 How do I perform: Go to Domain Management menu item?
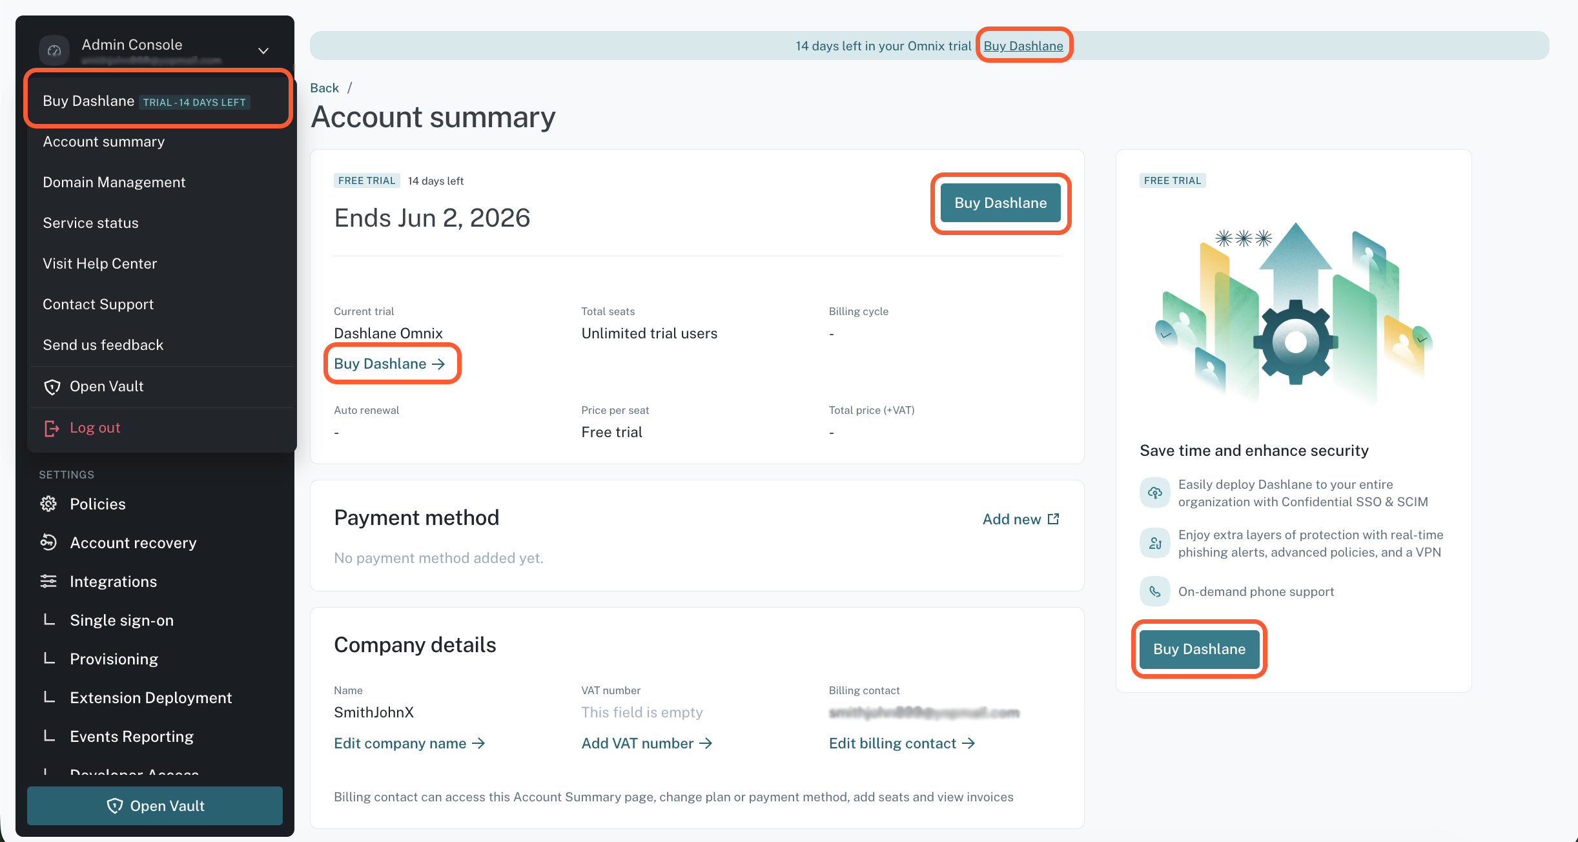coord(114,183)
